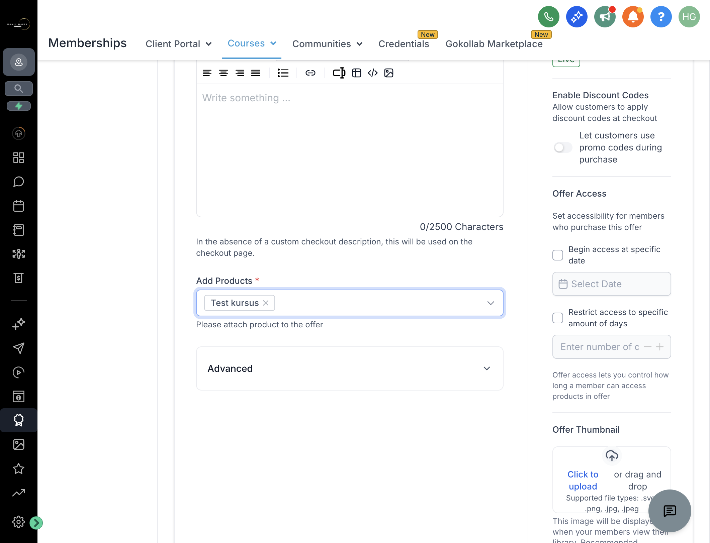Open the Client Portal dropdown menu
This screenshot has width=710, height=543.
coord(179,44)
